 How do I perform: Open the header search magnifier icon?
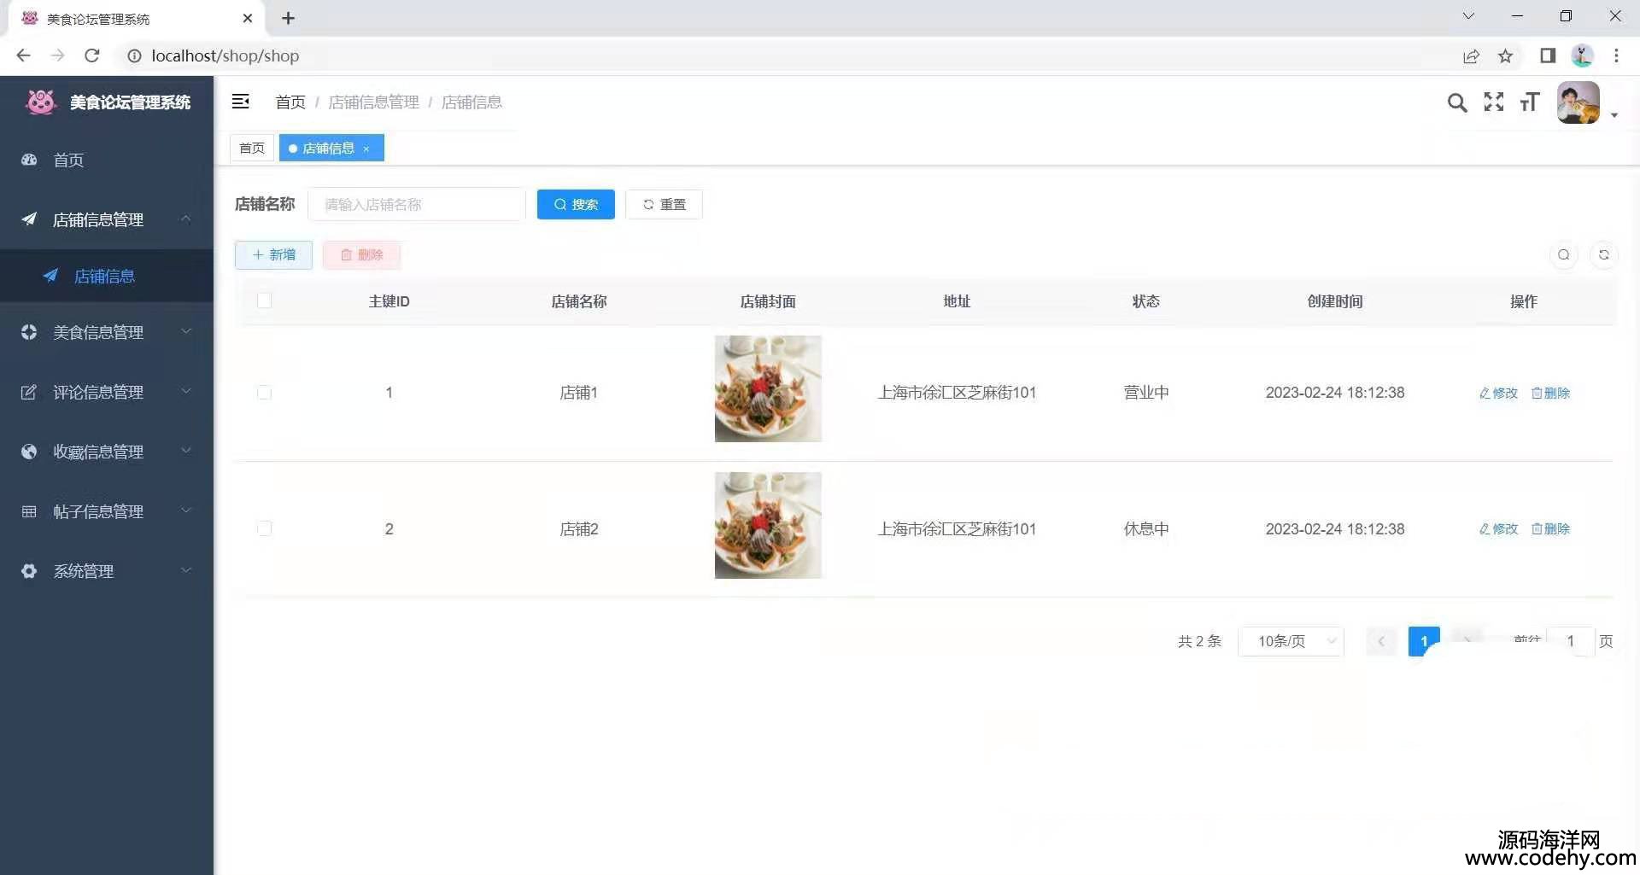coord(1456,102)
